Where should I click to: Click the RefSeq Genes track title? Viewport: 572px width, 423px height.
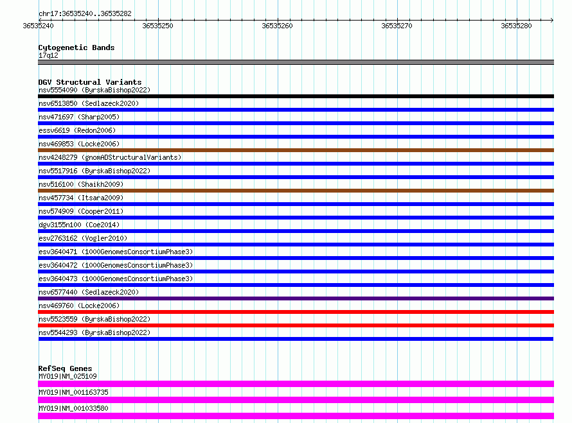point(65,368)
